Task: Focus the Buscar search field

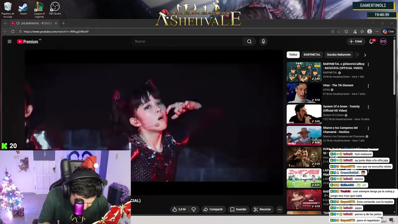Action: click(x=187, y=41)
